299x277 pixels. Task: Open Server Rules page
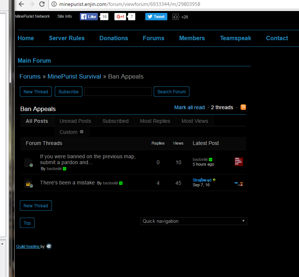click(x=67, y=38)
